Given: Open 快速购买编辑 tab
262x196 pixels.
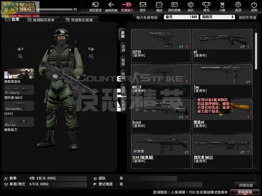Looking at the screenshot, I should click(x=81, y=20).
